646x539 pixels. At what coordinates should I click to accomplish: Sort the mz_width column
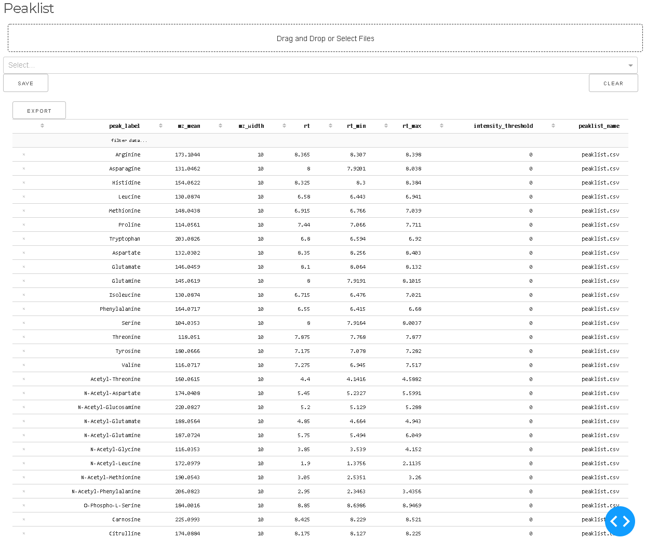coord(284,125)
